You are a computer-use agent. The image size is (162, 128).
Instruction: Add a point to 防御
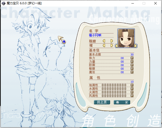132,65
